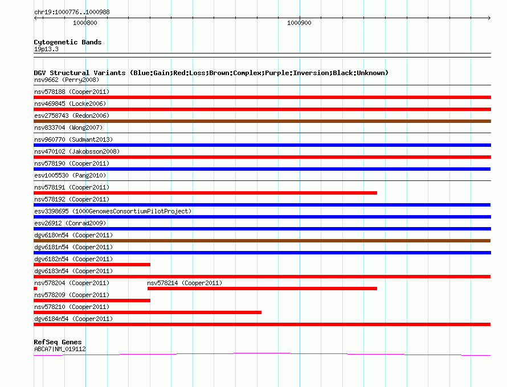Select the nsv960770 (Sudmant2013) blue gain bar

[x=262, y=145]
